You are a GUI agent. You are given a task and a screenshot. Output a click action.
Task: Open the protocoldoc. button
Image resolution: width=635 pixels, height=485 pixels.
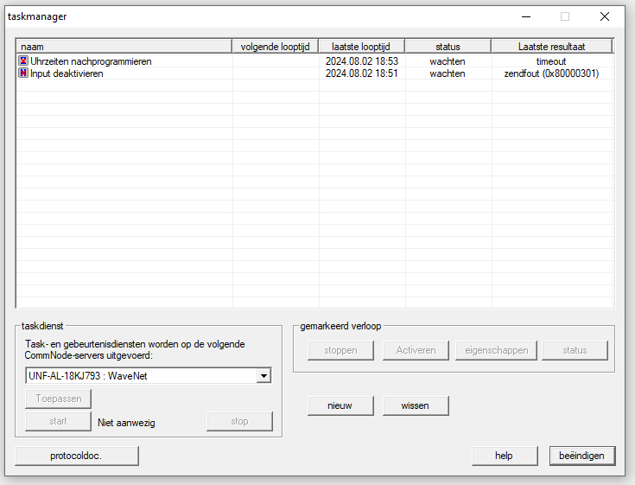77,456
